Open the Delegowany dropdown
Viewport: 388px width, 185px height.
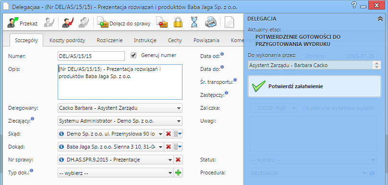[x=120, y=108]
